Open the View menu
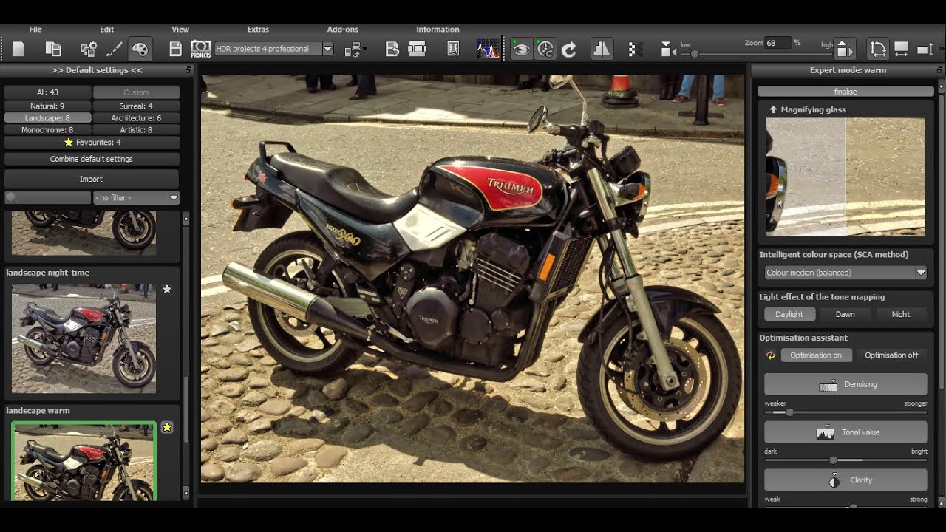 tap(180, 30)
